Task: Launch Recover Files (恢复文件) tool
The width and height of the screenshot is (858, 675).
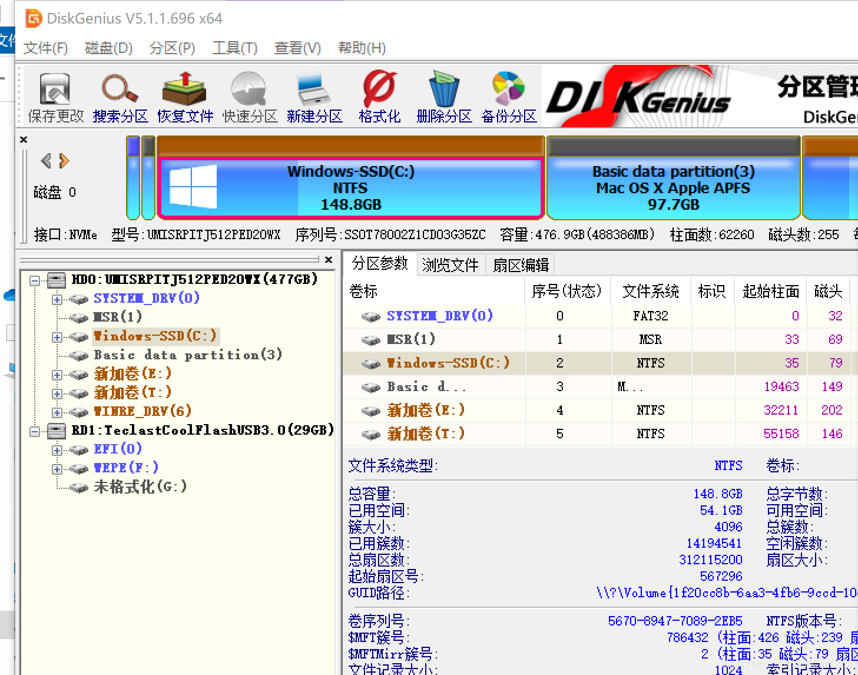Action: [x=185, y=98]
